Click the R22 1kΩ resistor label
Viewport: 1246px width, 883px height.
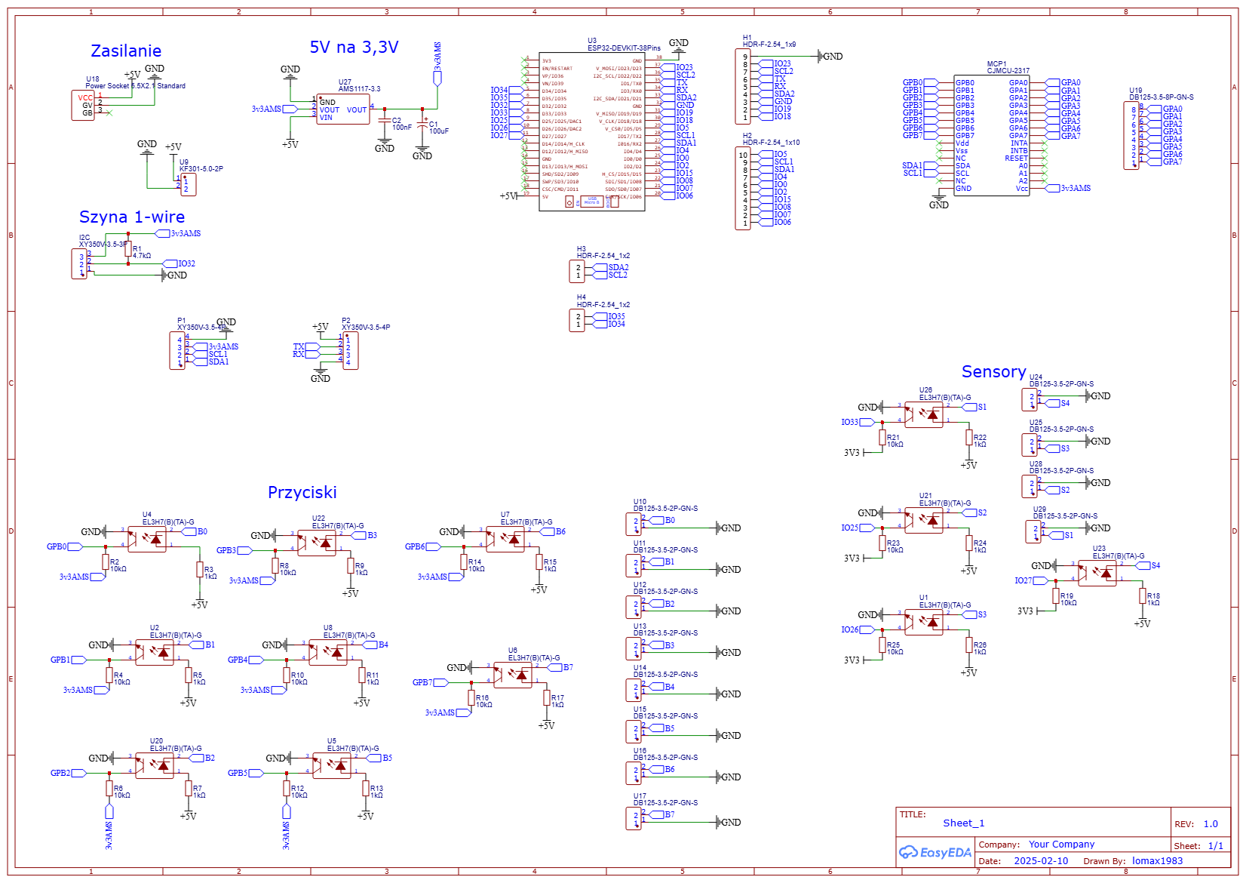coord(980,441)
